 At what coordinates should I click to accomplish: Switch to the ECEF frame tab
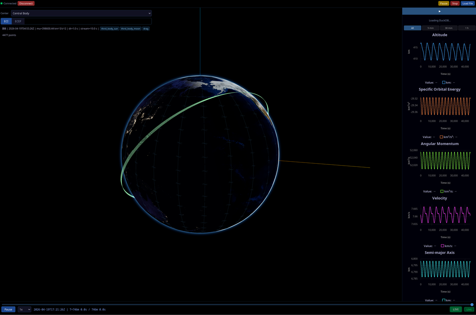pyautogui.click(x=18, y=21)
